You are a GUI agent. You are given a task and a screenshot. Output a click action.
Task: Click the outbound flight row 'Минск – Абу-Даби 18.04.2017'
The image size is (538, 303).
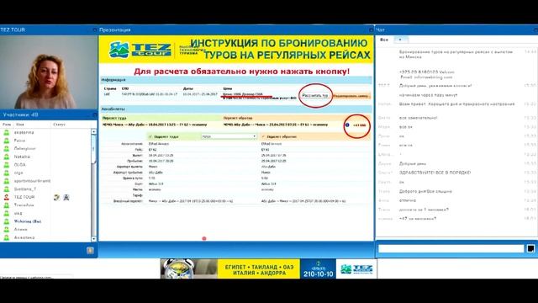[x=155, y=125]
